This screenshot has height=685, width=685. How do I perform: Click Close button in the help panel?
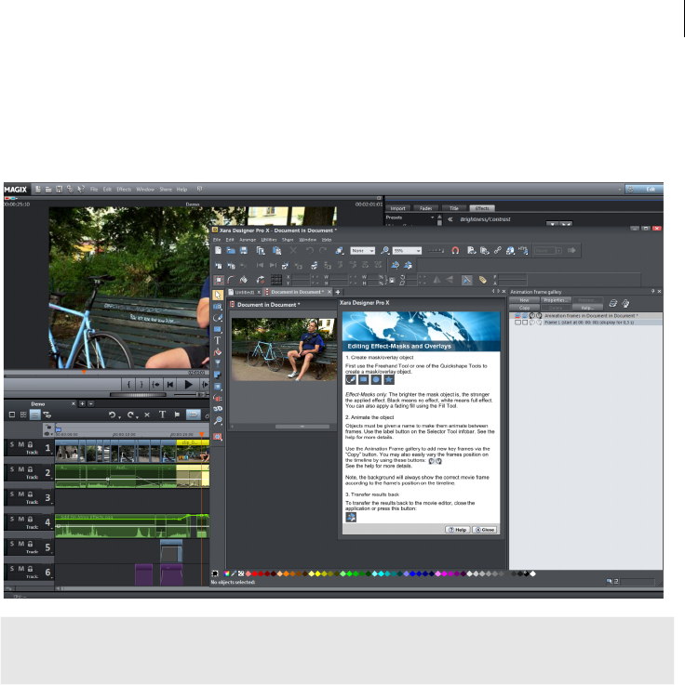pos(485,530)
